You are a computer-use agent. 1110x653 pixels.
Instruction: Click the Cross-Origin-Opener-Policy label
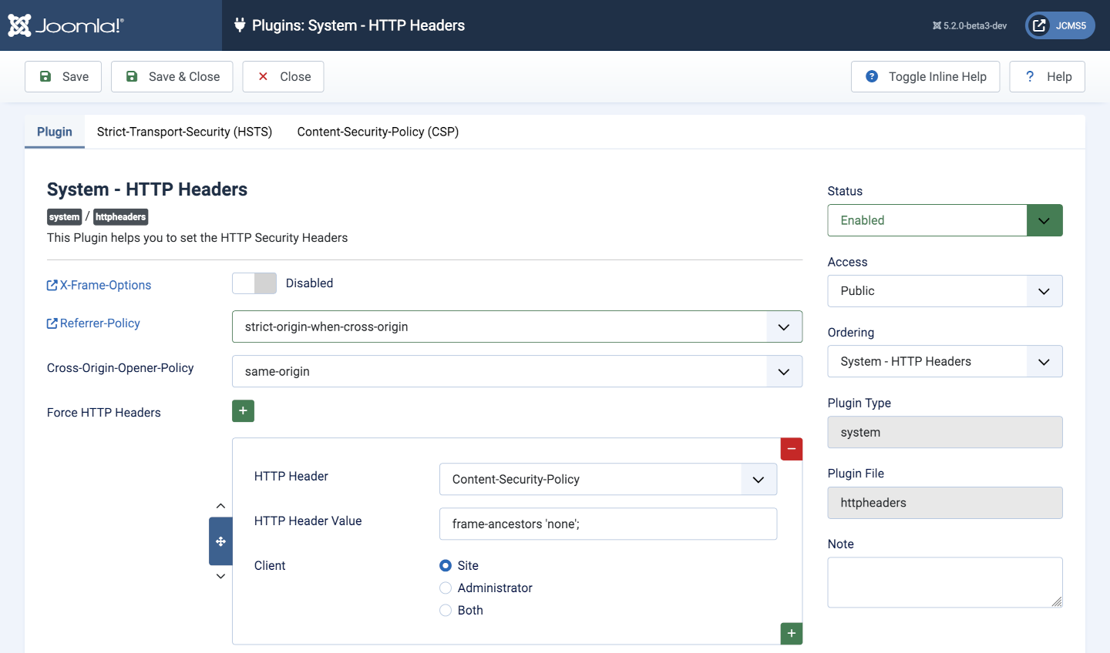coord(120,368)
